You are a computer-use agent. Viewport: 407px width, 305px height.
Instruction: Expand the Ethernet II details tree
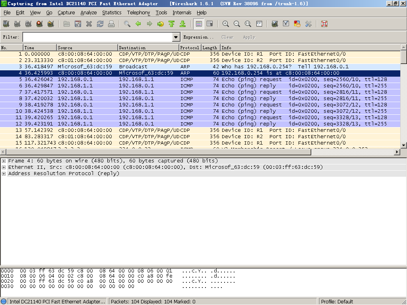(x=4, y=167)
